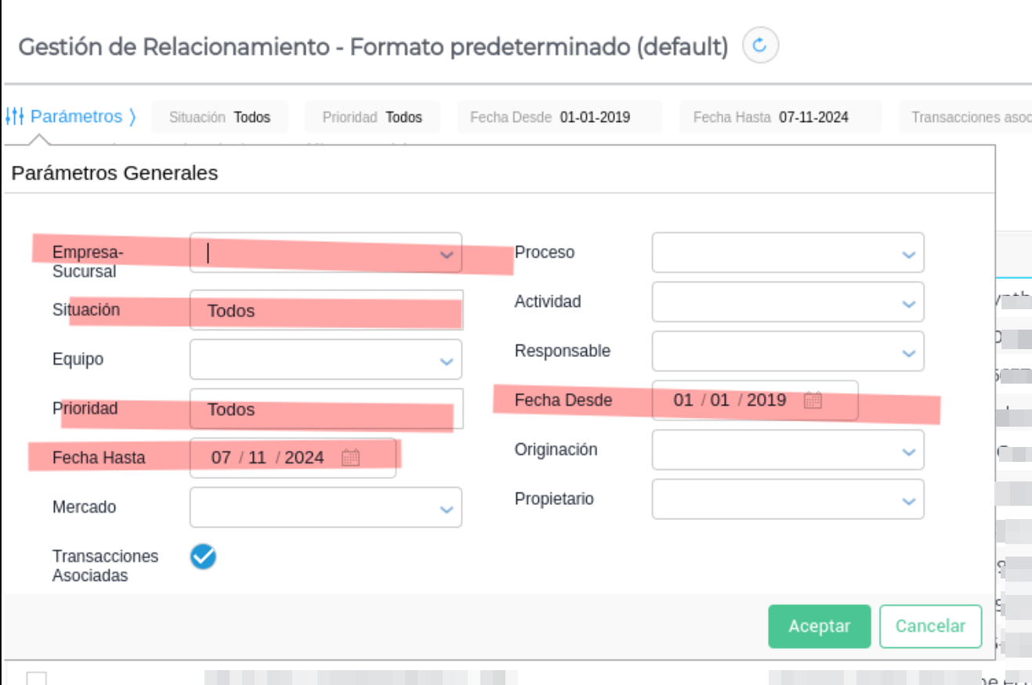The image size is (1032, 685).
Task: Click the refresh icon beside the title
Action: [x=759, y=46]
